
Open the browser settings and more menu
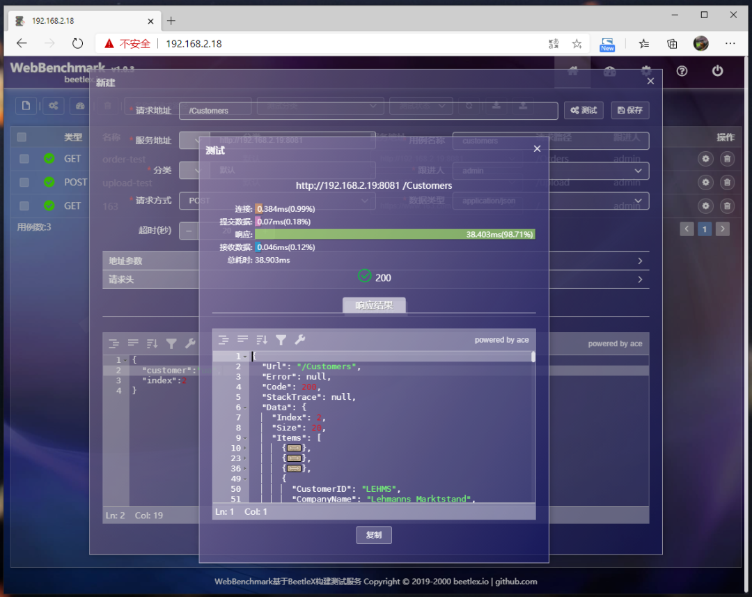click(730, 44)
